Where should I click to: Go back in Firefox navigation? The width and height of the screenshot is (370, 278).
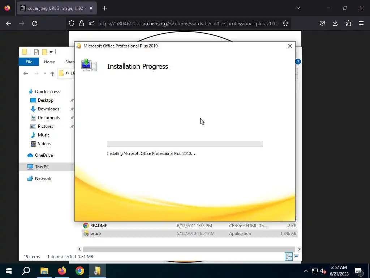tap(9, 24)
